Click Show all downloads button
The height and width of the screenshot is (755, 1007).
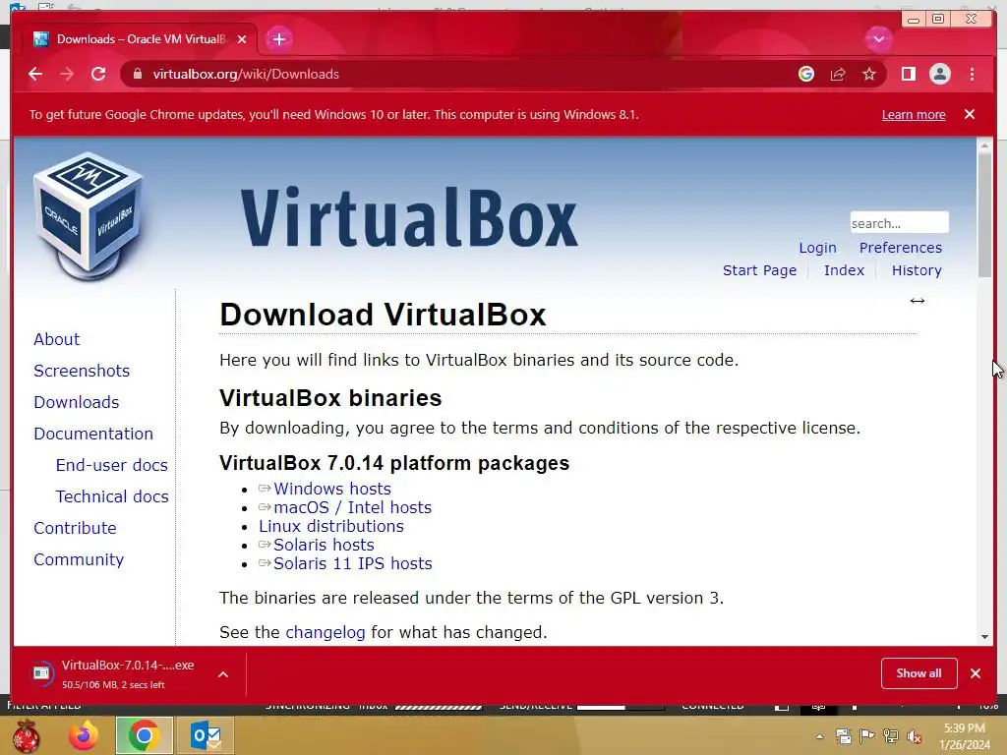(x=919, y=672)
